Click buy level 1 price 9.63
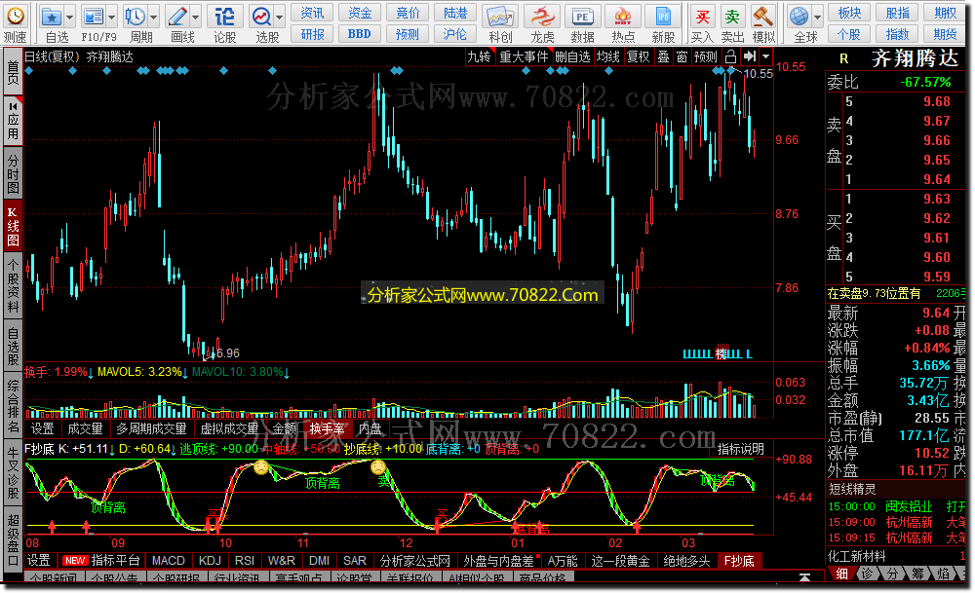The height and width of the screenshot is (593, 975). click(x=936, y=200)
